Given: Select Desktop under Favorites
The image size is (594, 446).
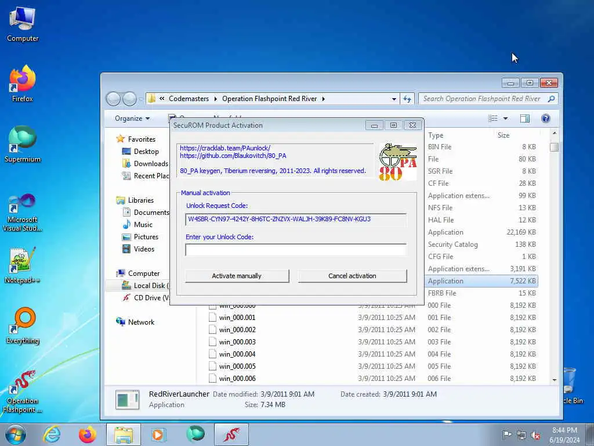Looking at the screenshot, I should coord(146,152).
